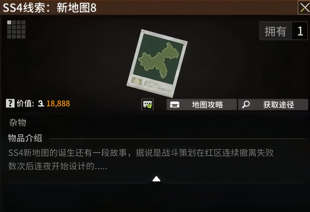Click the map icon in 地图攻略 button

coord(175,105)
